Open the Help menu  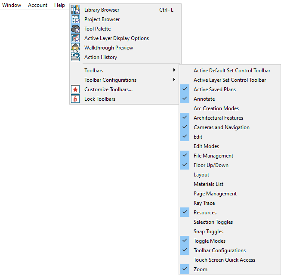[x=59, y=5]
